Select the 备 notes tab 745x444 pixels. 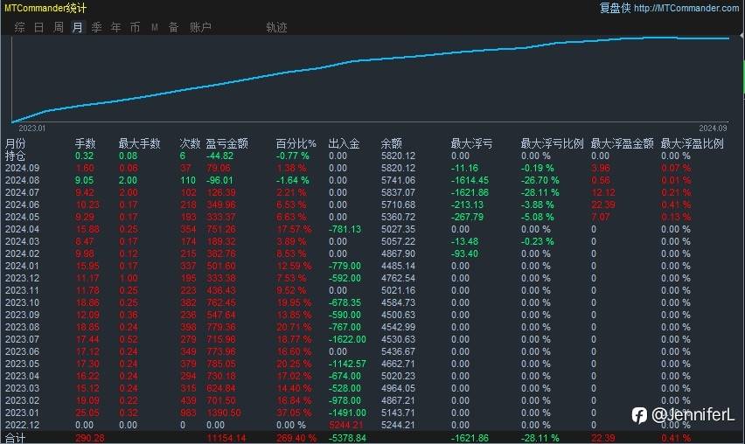(x=173, y=28)
